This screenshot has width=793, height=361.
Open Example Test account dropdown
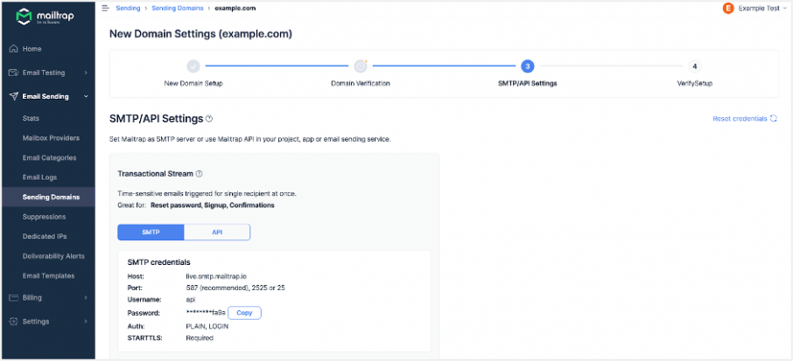(759, 9)
